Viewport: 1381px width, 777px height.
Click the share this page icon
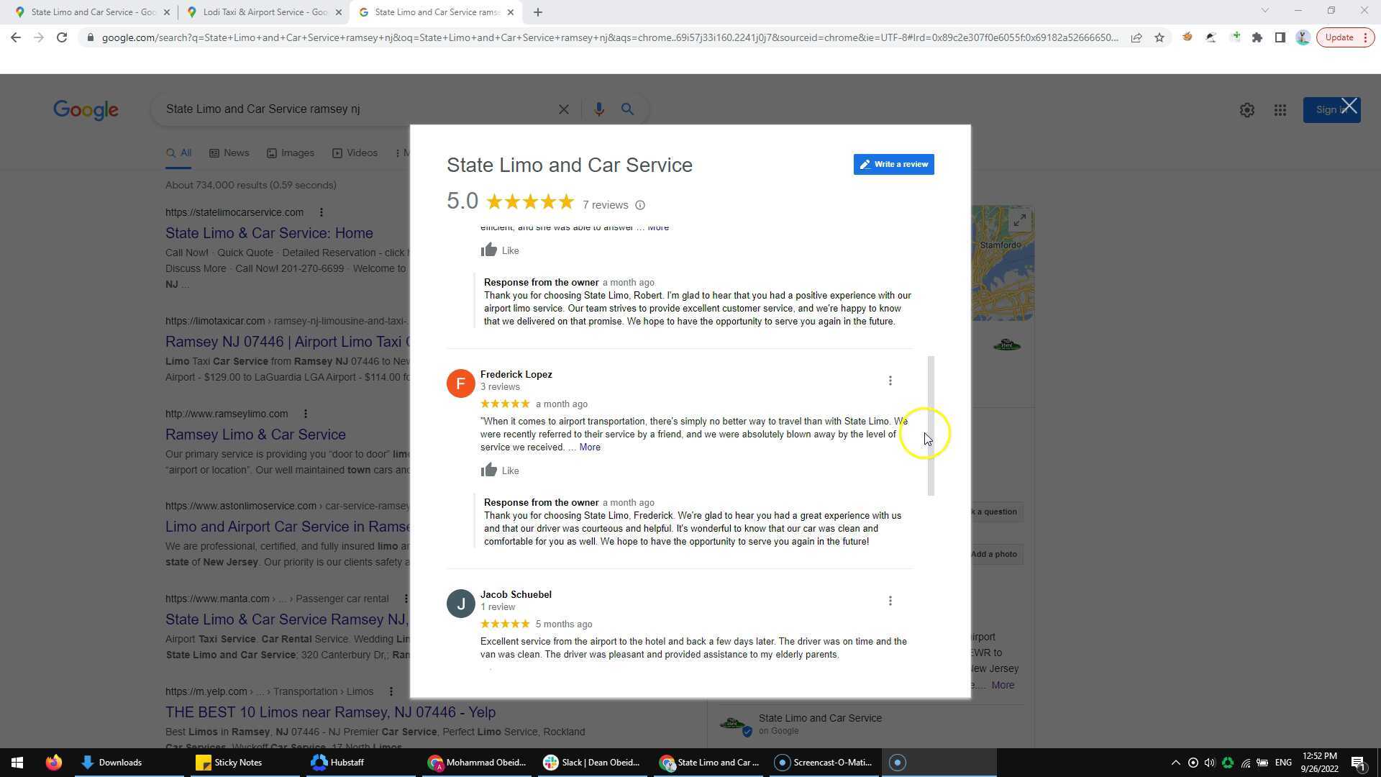click(1136, 37)
